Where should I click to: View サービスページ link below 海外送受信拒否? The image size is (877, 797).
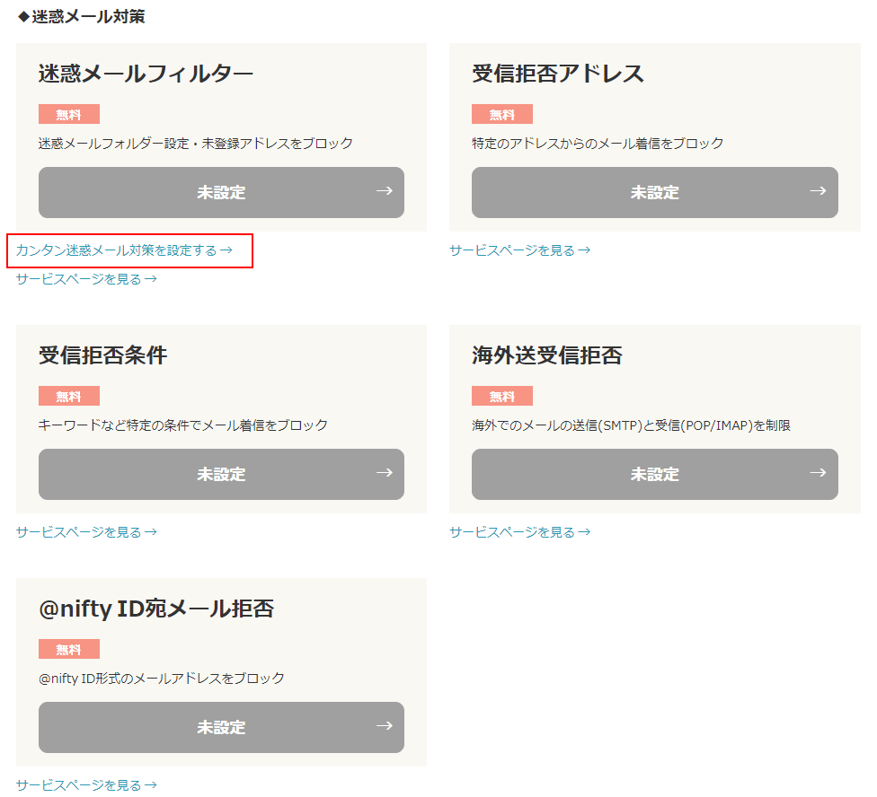click(x=520, y=532)
